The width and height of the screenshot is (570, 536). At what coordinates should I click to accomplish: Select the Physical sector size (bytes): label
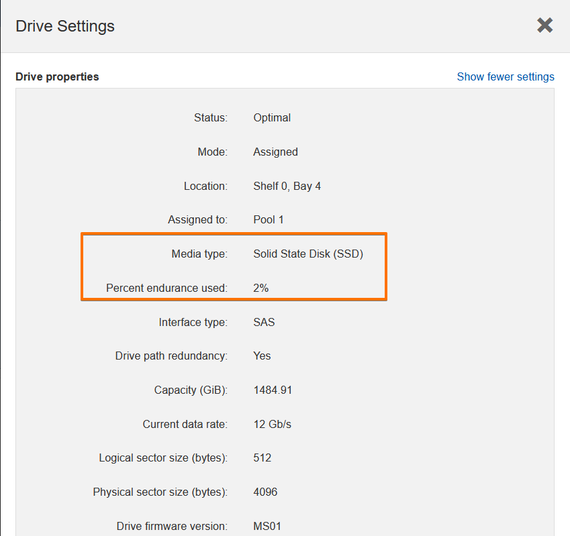[x=160, y=492]
